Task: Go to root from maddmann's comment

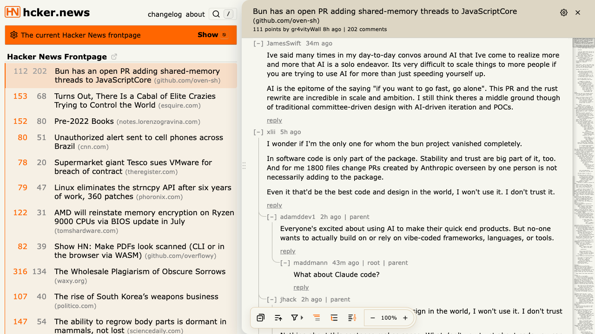Action: pos(374,263)
